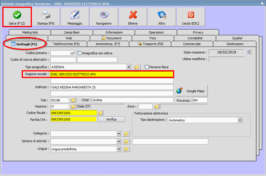Screen dimensions: 266x176
Task: Open the Privacy tab
Action: (x=198, y=32)
